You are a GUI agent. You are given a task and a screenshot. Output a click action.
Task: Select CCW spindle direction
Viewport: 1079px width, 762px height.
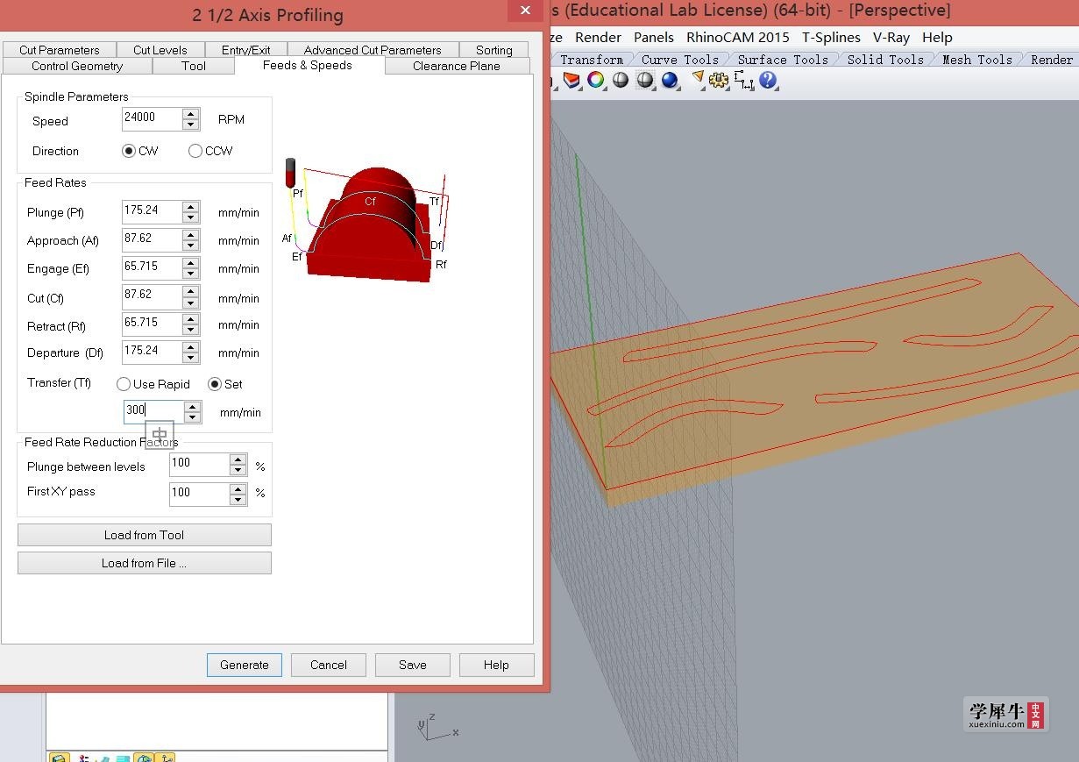coord(195,151)
